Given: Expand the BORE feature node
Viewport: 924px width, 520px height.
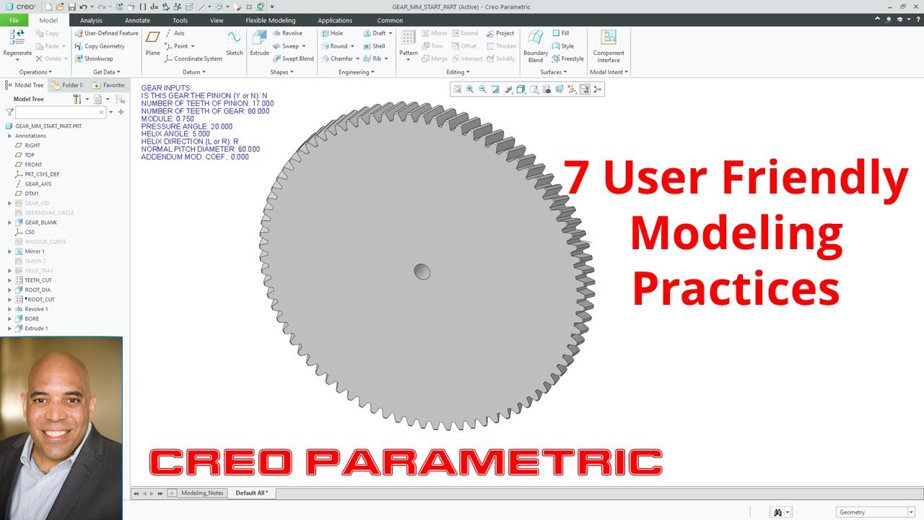Looking at the screenshot, I should click(9, 318).
